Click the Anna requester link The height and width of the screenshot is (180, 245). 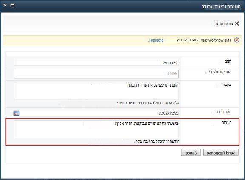[172, 73]
